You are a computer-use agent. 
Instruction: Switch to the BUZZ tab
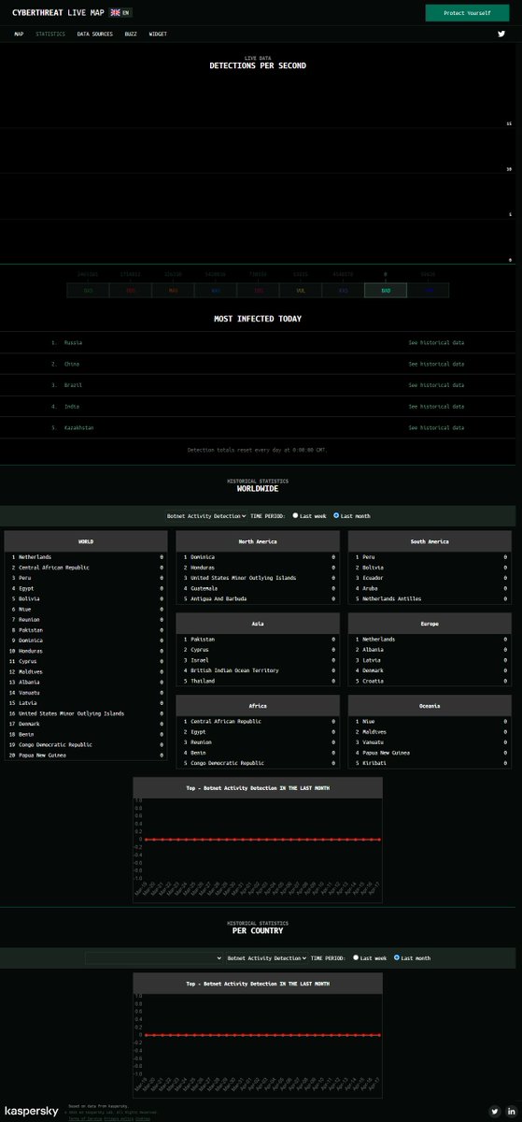click(x=131, y=34)
